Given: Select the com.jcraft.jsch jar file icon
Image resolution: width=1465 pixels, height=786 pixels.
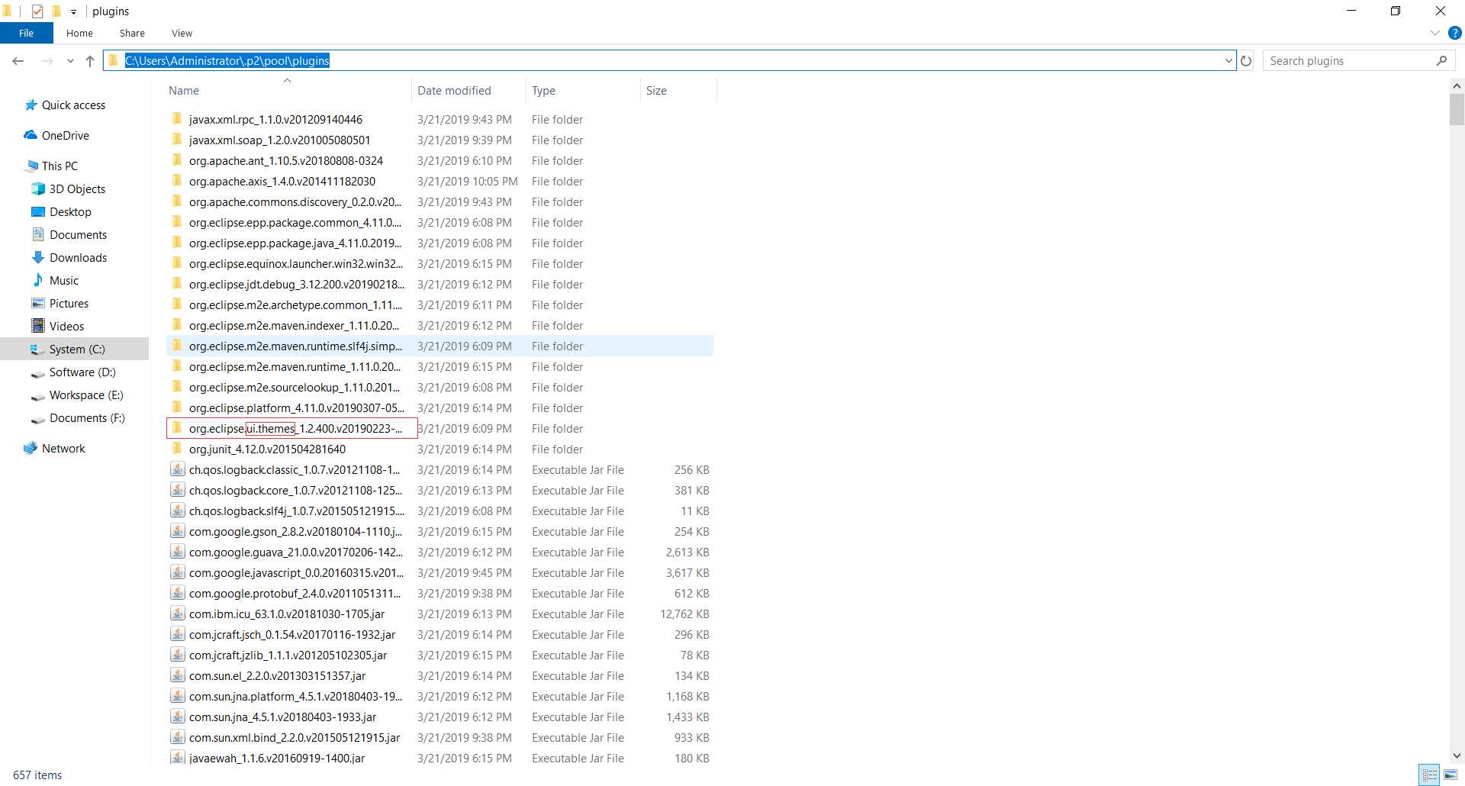Looking at the screenshot, I should coord(177,634).
